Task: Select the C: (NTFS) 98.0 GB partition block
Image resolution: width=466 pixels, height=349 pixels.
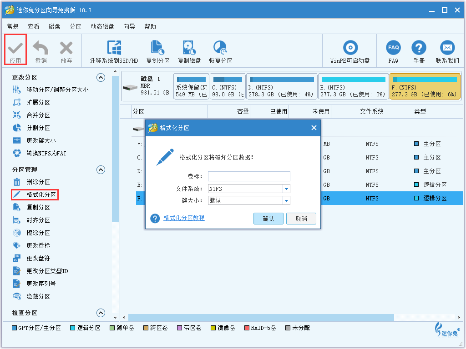Action: tap(228, 87)
